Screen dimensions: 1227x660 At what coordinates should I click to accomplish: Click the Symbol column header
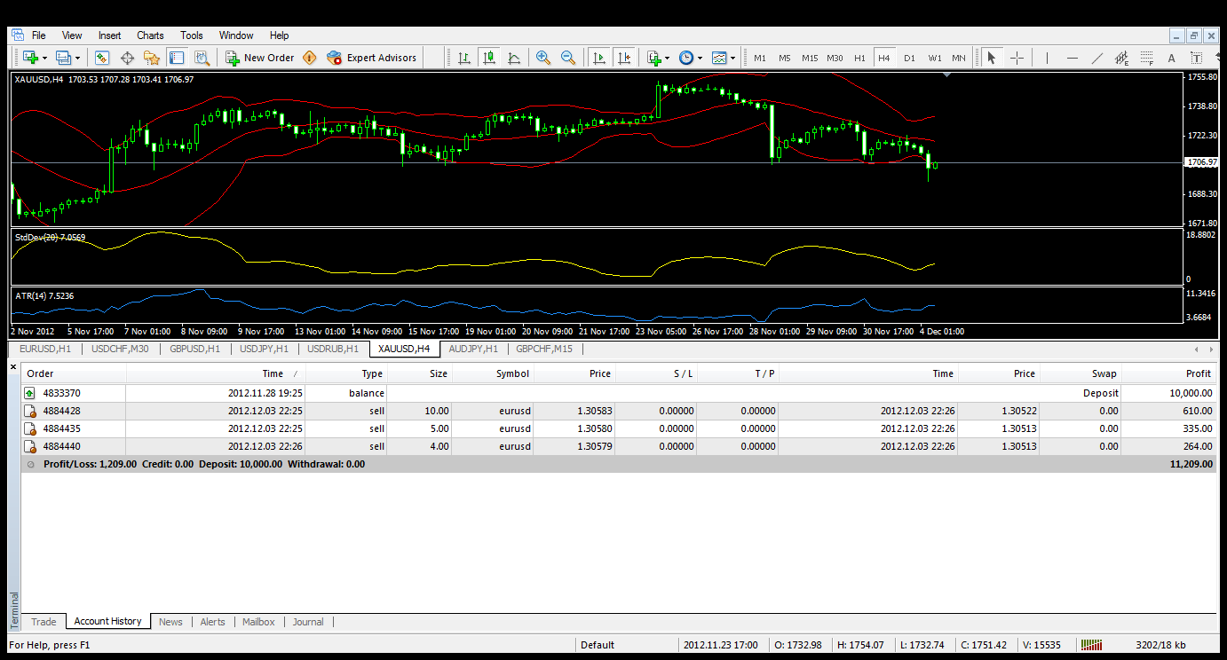pos(493,373)
